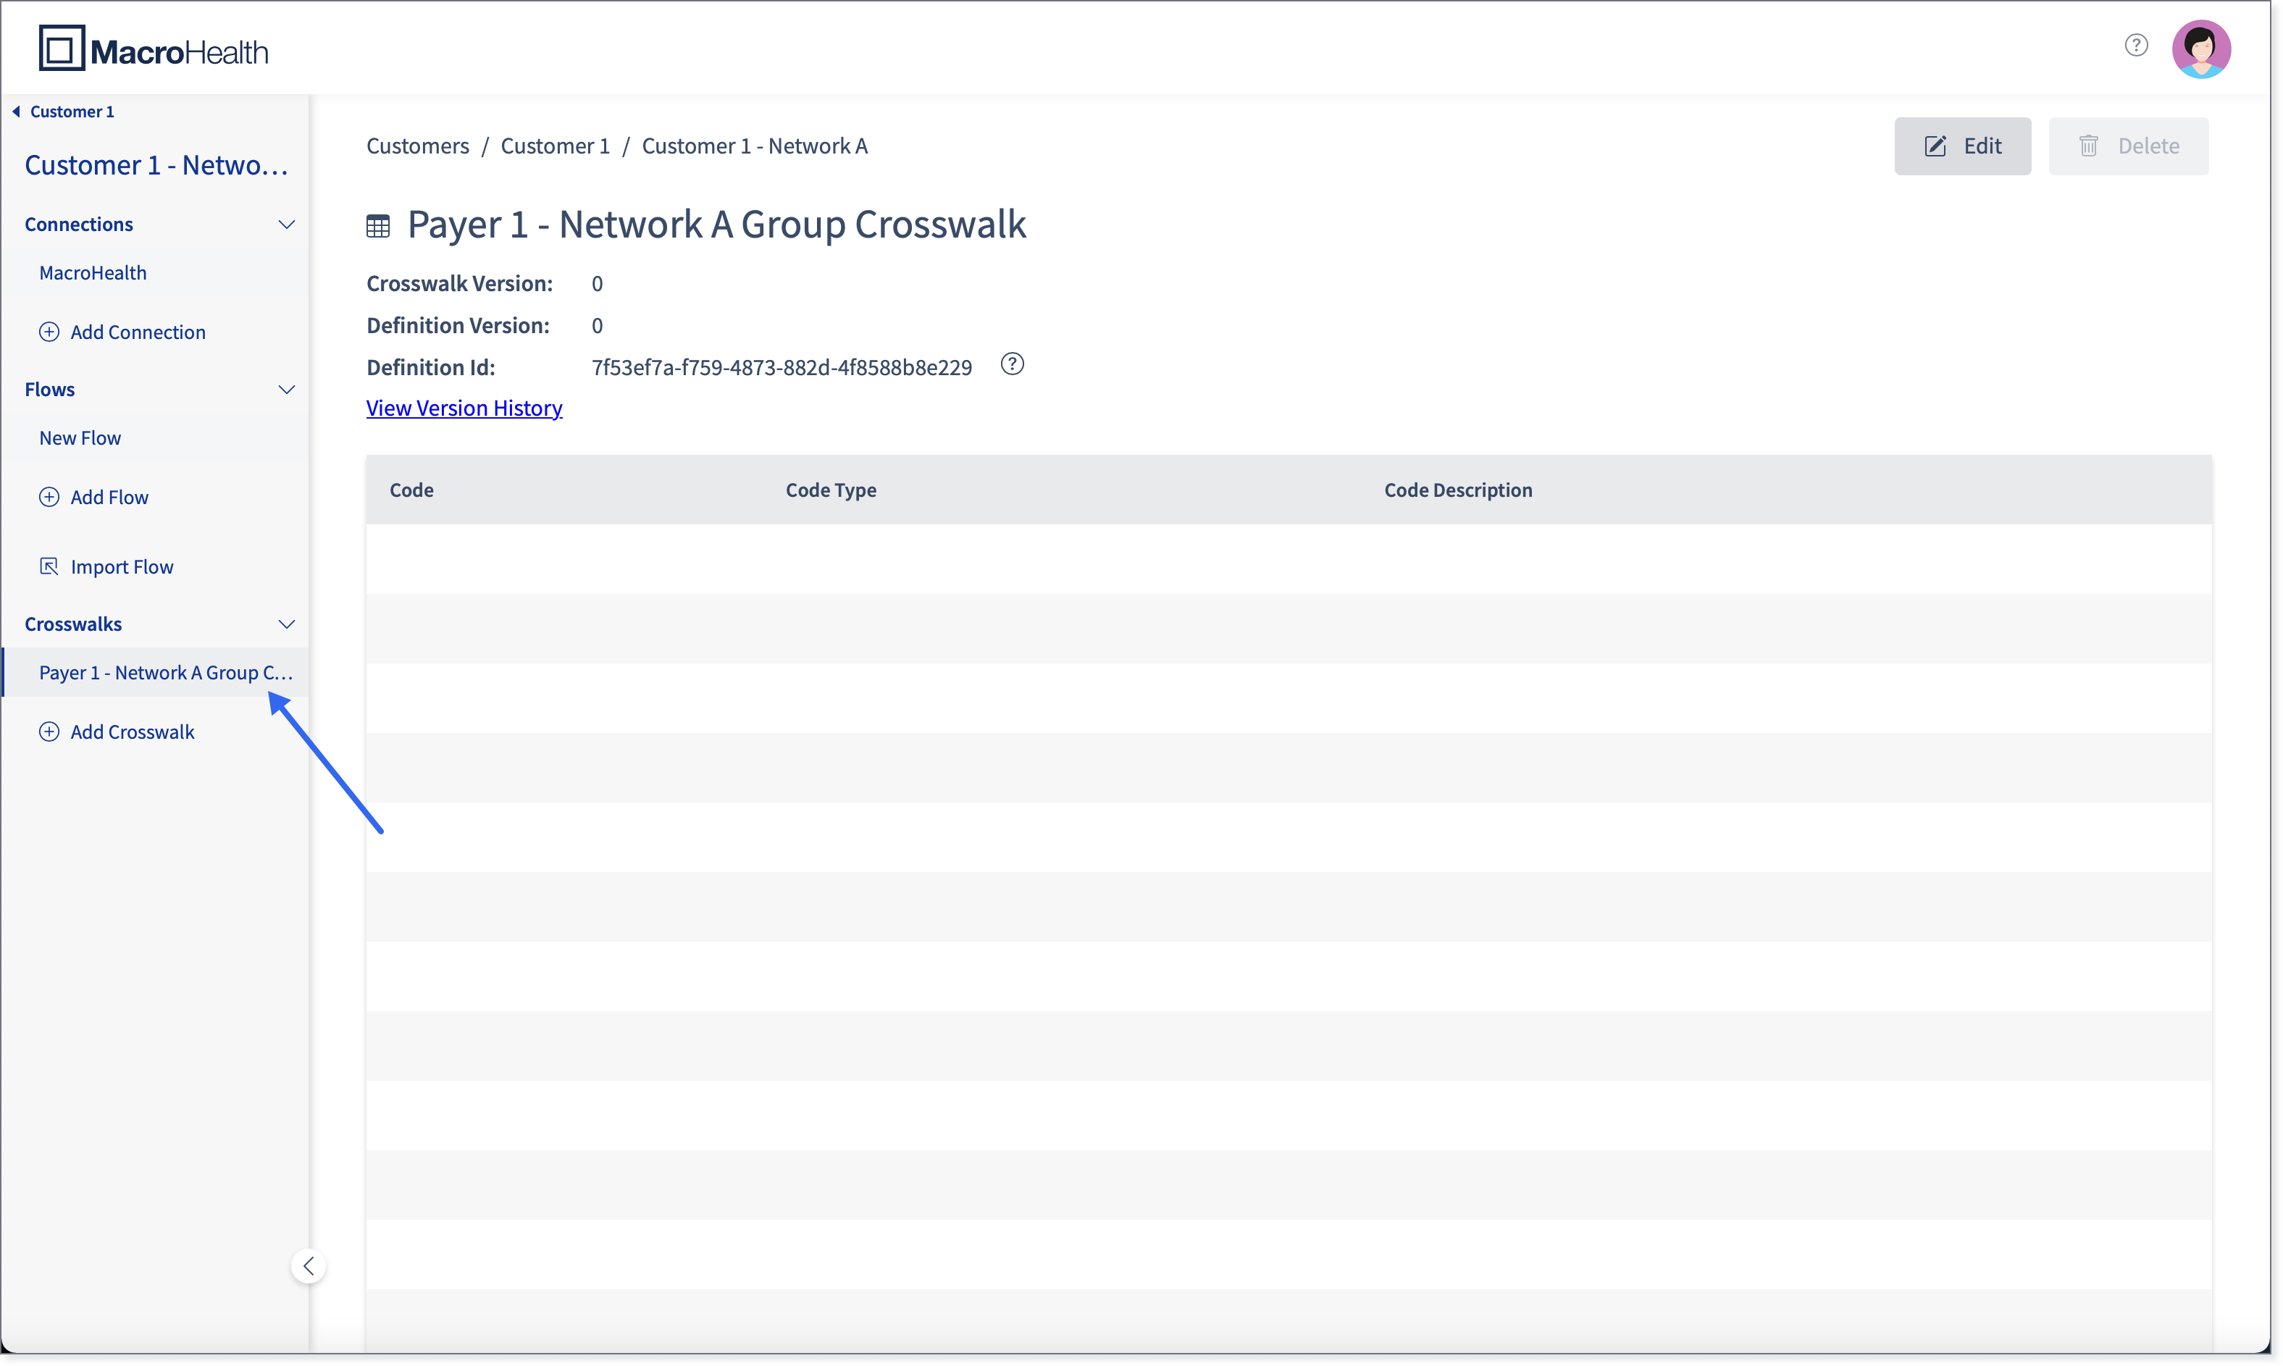Viewport: 2283px width, 1366px height.
Task: Click the pencil icon on Edit button
Action: [x=1936, y=146]
